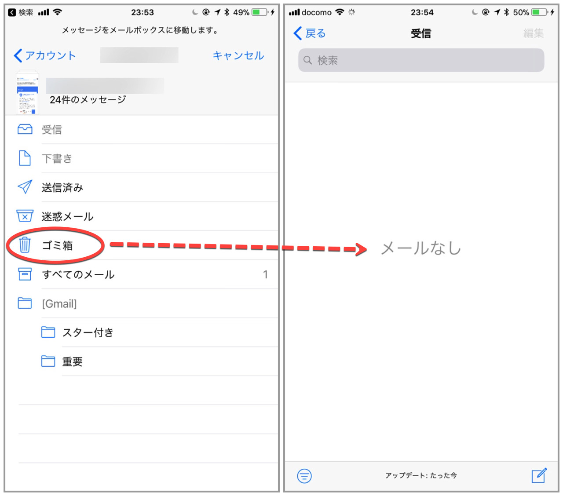
Task: Tap the message thumbnail preview
Action: point(27,94)
